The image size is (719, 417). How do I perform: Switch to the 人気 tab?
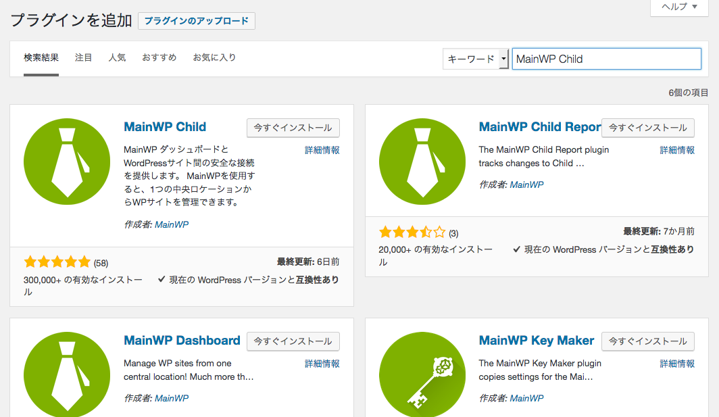coord(117,58)
